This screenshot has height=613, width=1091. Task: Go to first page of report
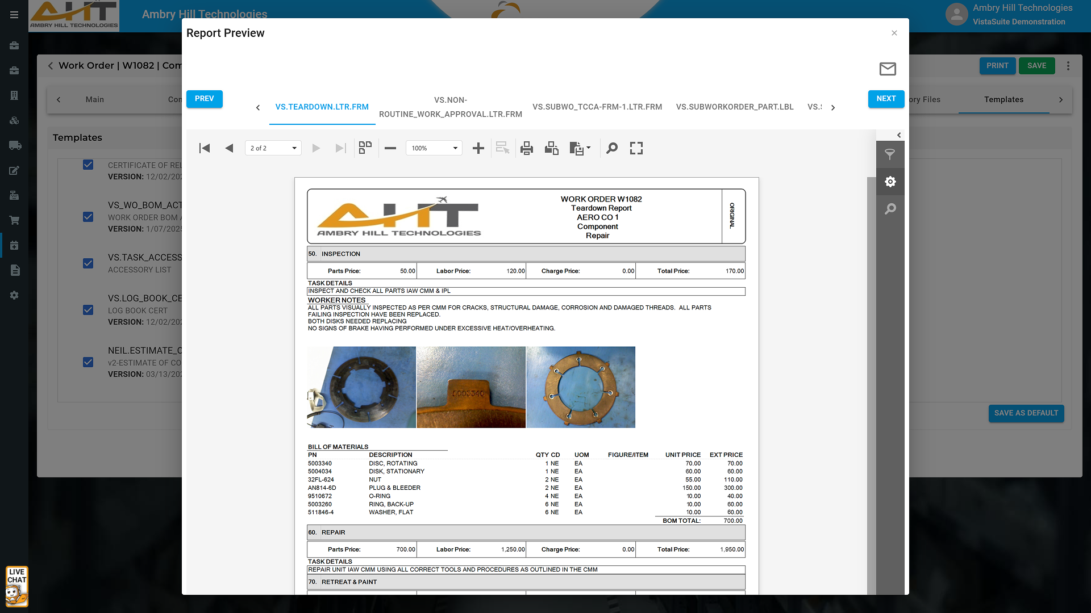205,148
